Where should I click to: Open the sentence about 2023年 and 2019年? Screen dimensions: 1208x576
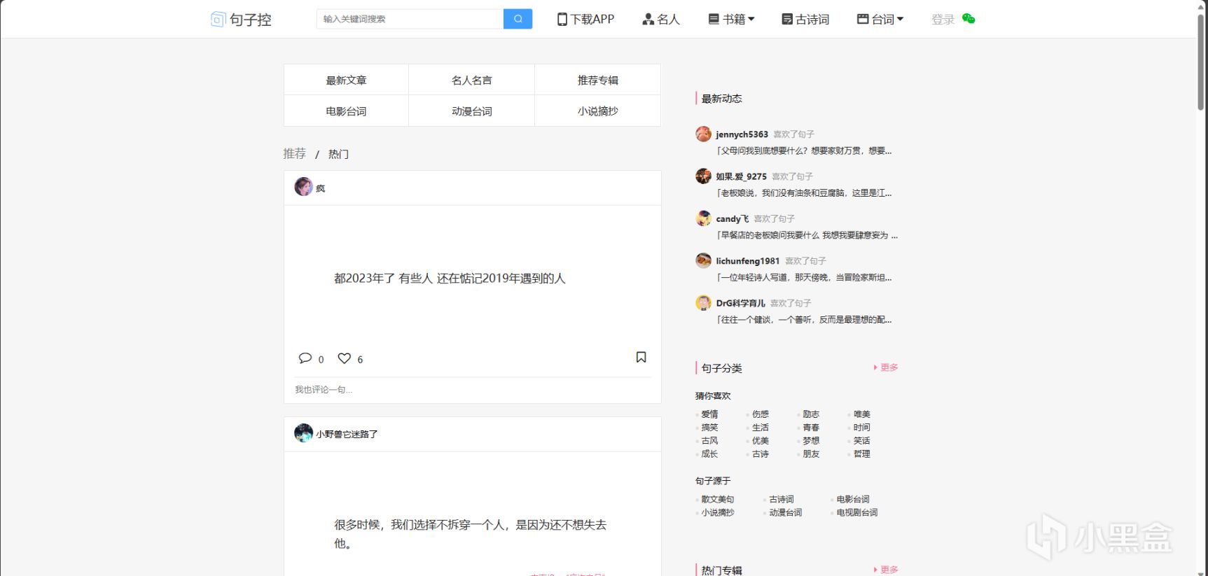450,279
